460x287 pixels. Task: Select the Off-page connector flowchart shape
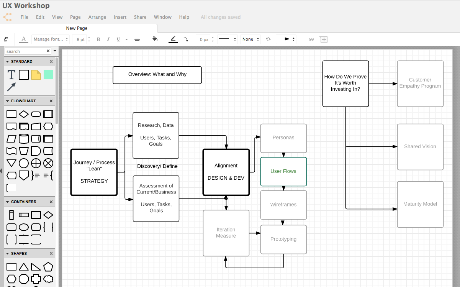point(24,175)
